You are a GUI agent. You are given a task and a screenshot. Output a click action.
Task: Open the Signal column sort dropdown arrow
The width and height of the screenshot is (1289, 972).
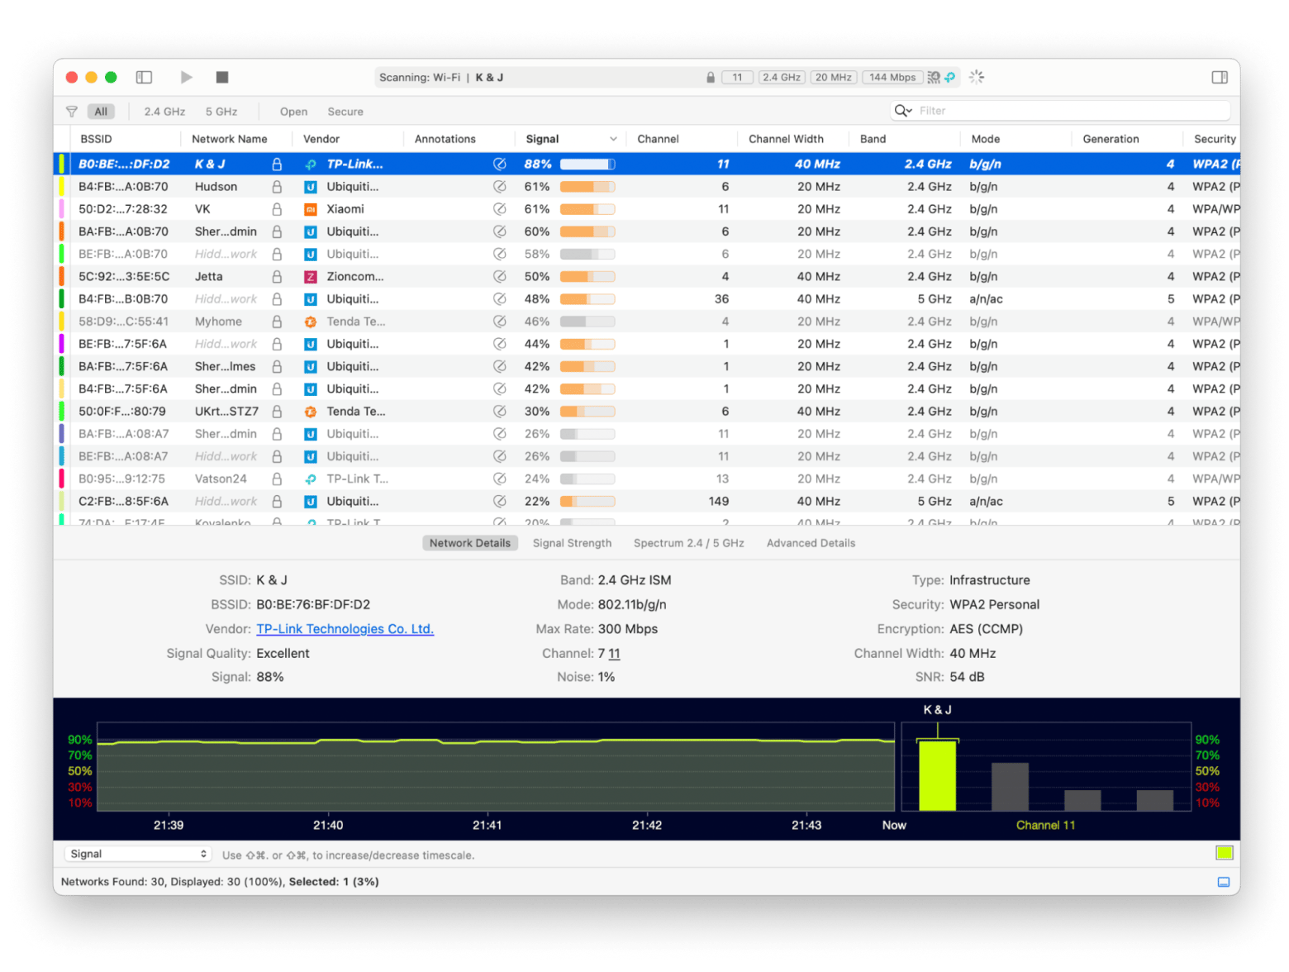pos(613,138)
